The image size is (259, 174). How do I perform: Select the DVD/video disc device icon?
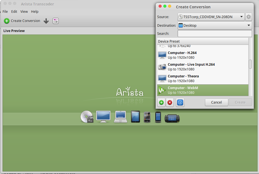[x=87, y=117]
